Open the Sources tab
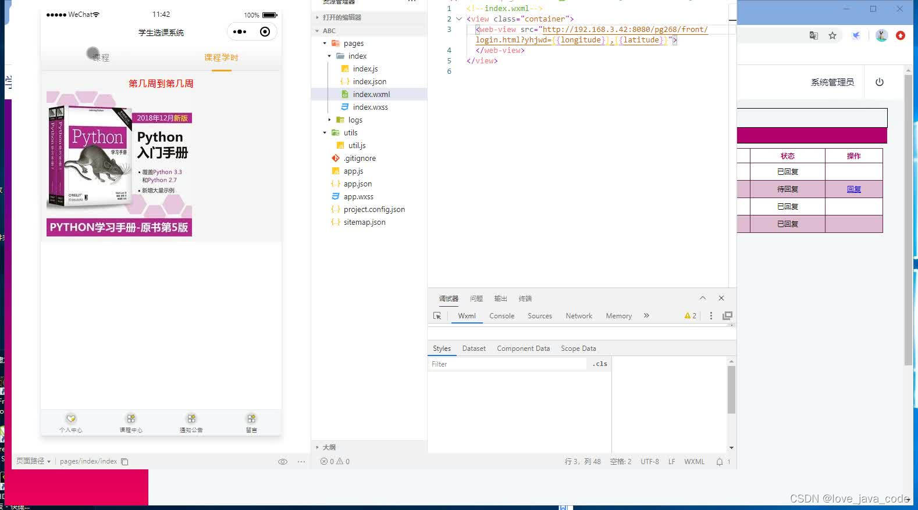Screen dimensions: 918x510 tap(540, 316)
